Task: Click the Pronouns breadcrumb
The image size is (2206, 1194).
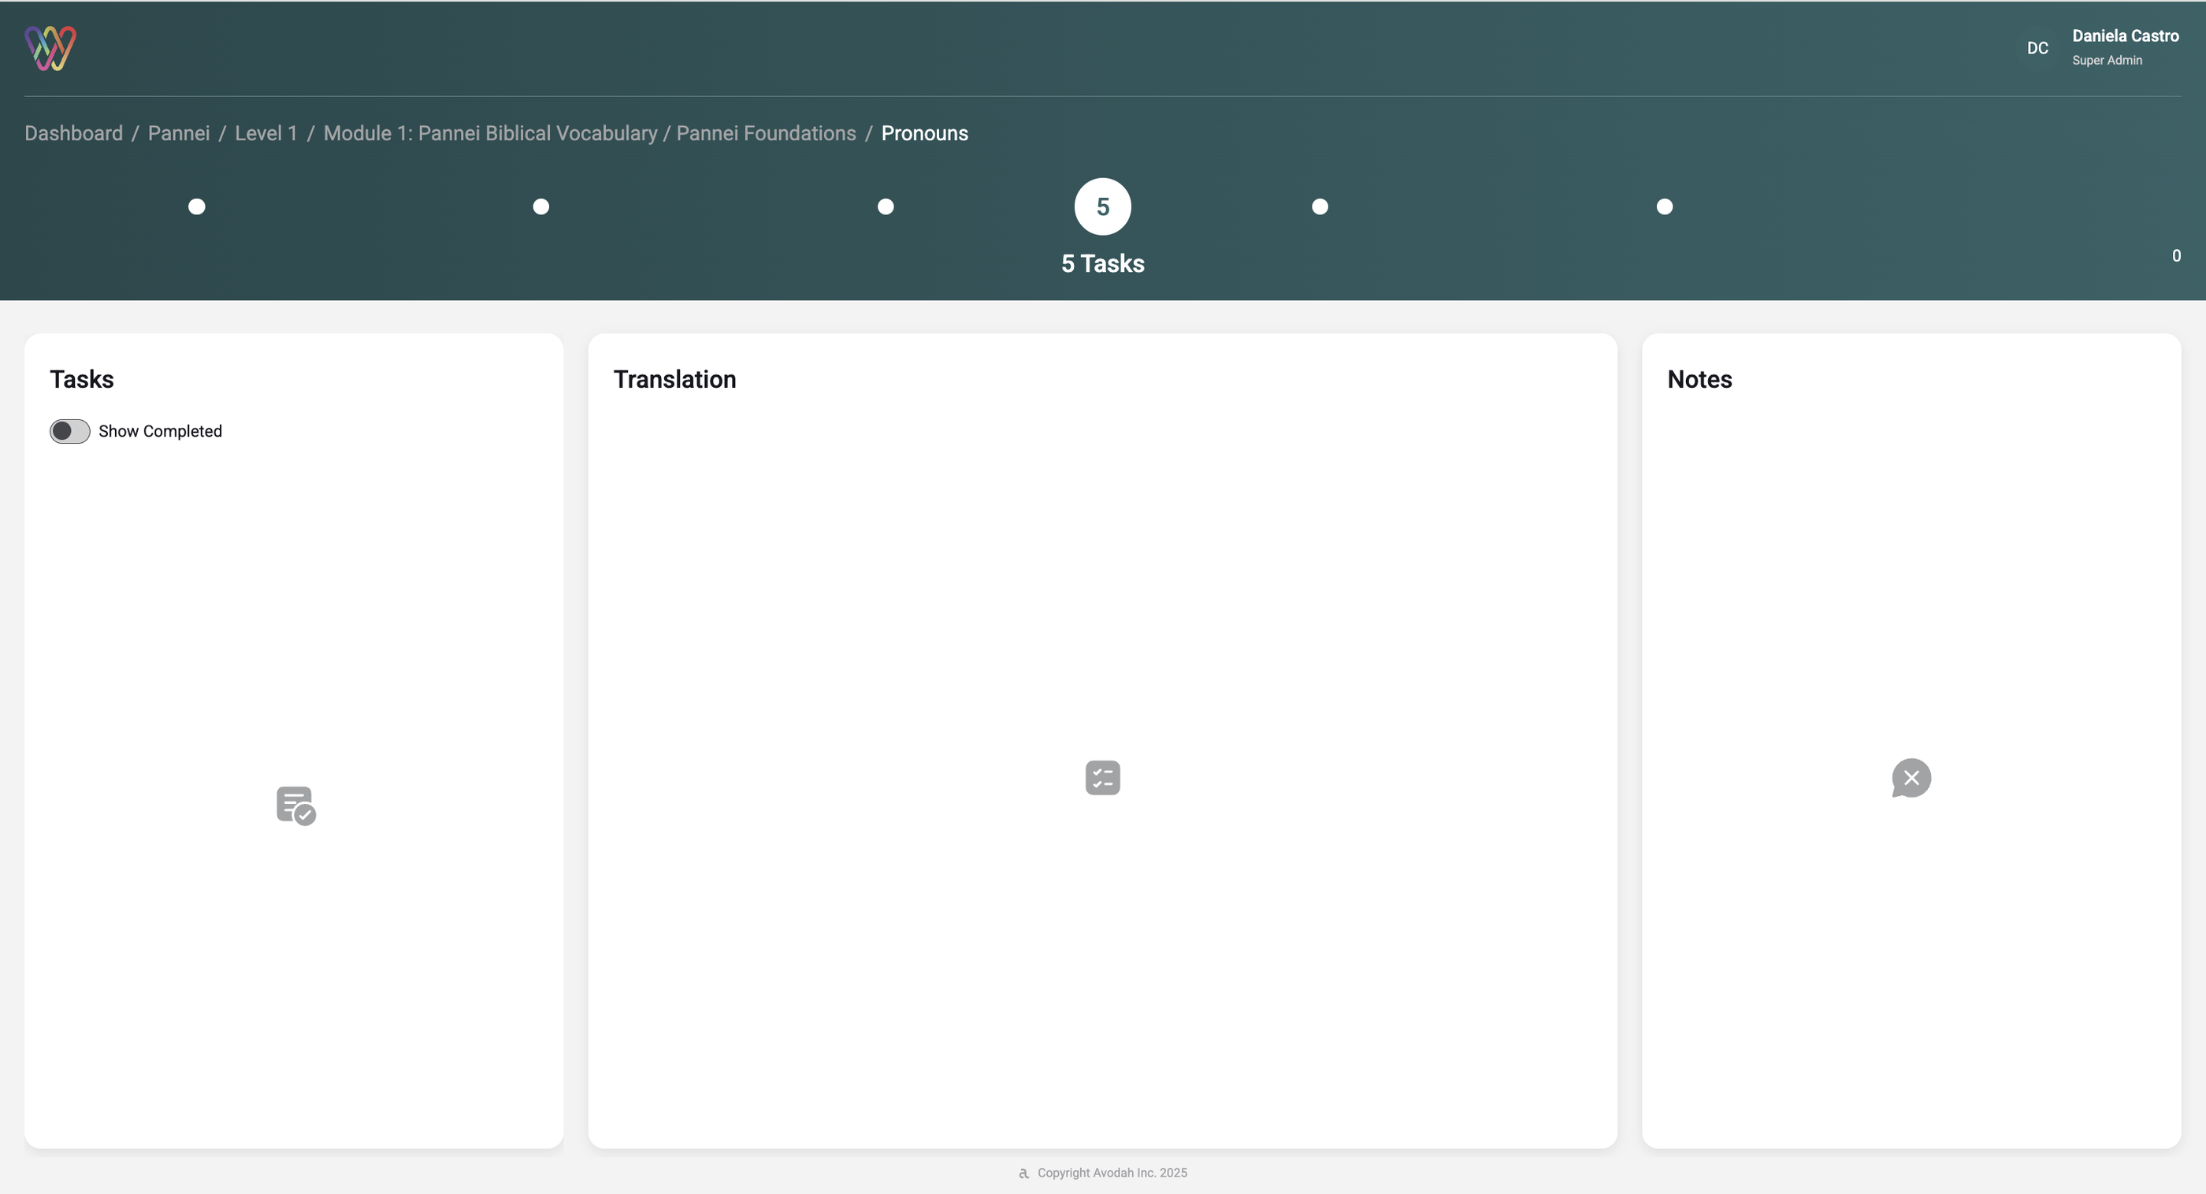Action: pos(924,134)
